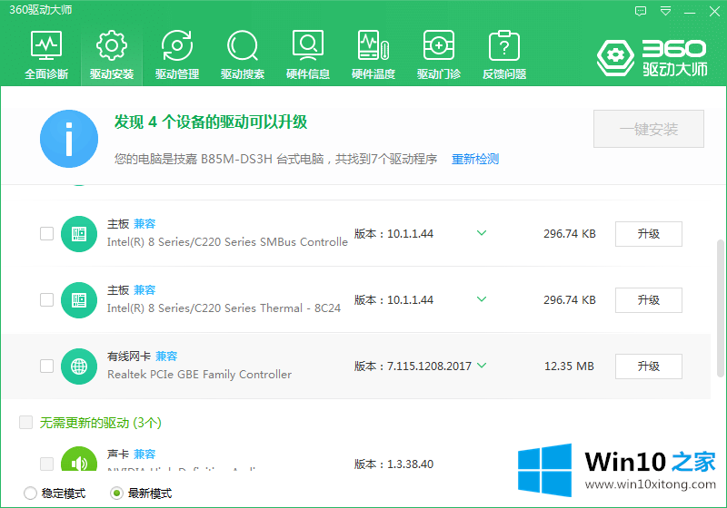Click the 360驱动大师 logo
Image resolution: width=727 pixels, height=508 pixels.
652,58
